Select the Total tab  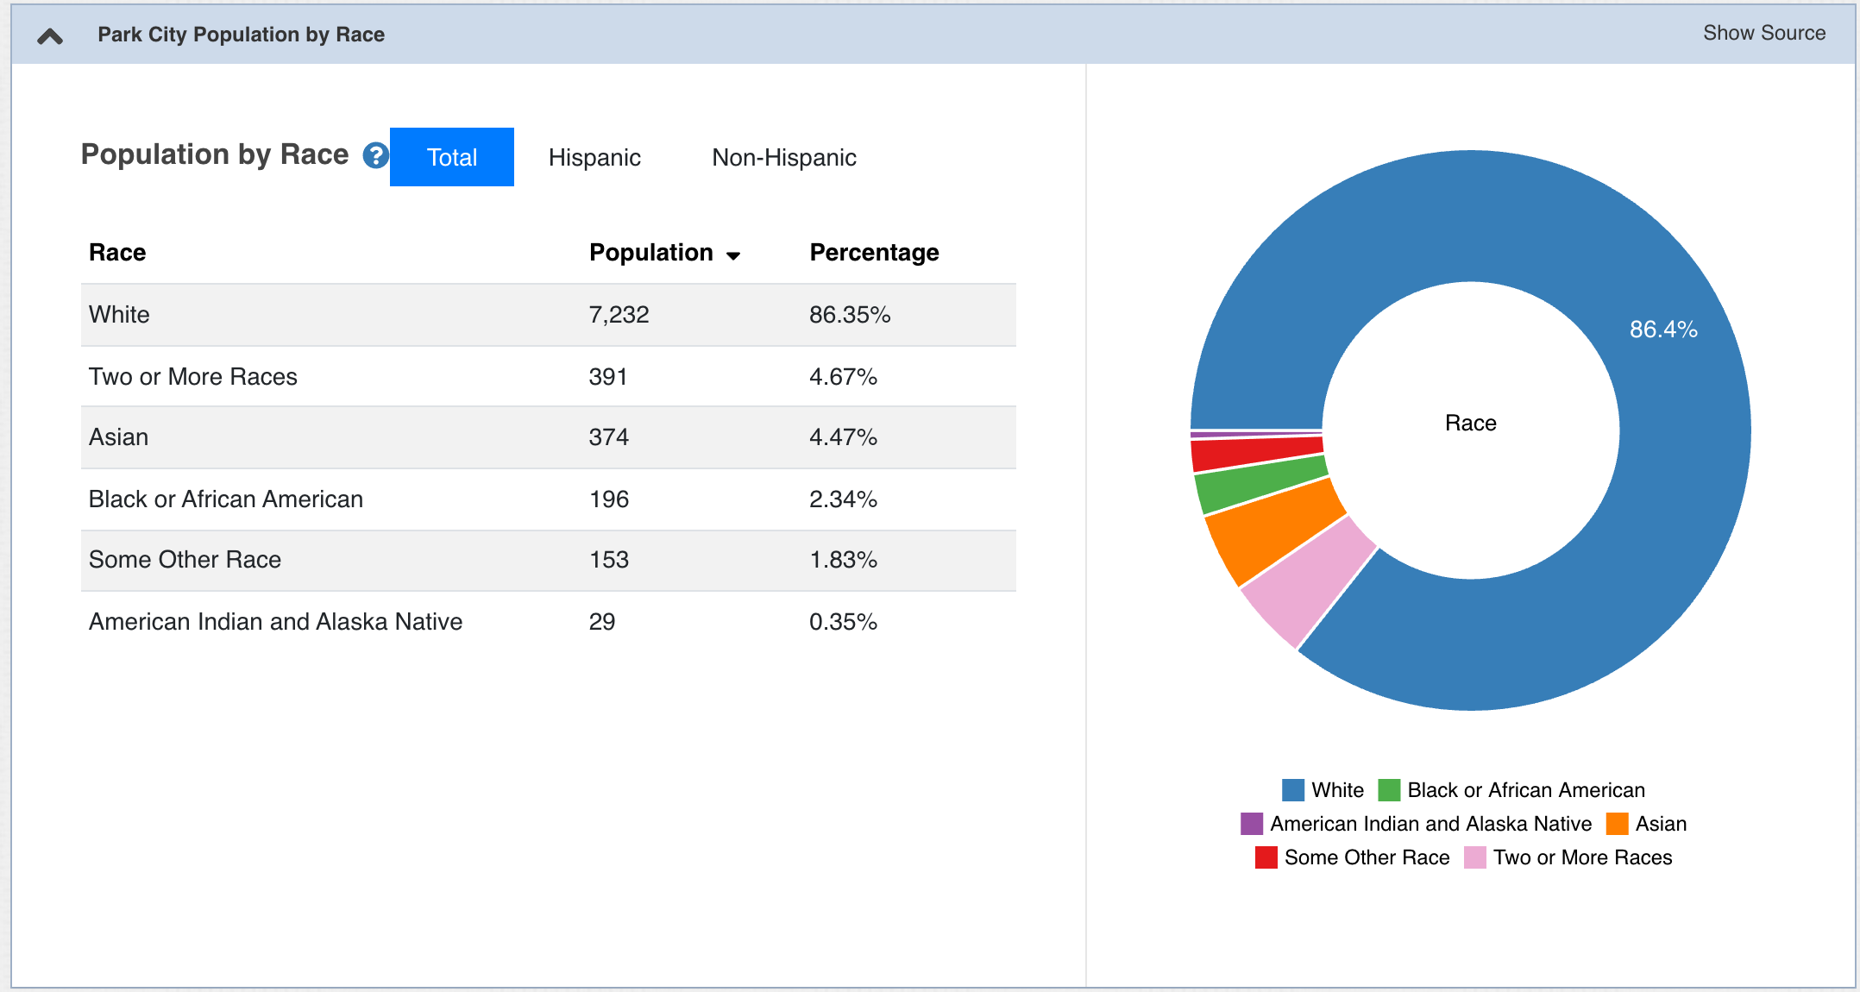452,157
